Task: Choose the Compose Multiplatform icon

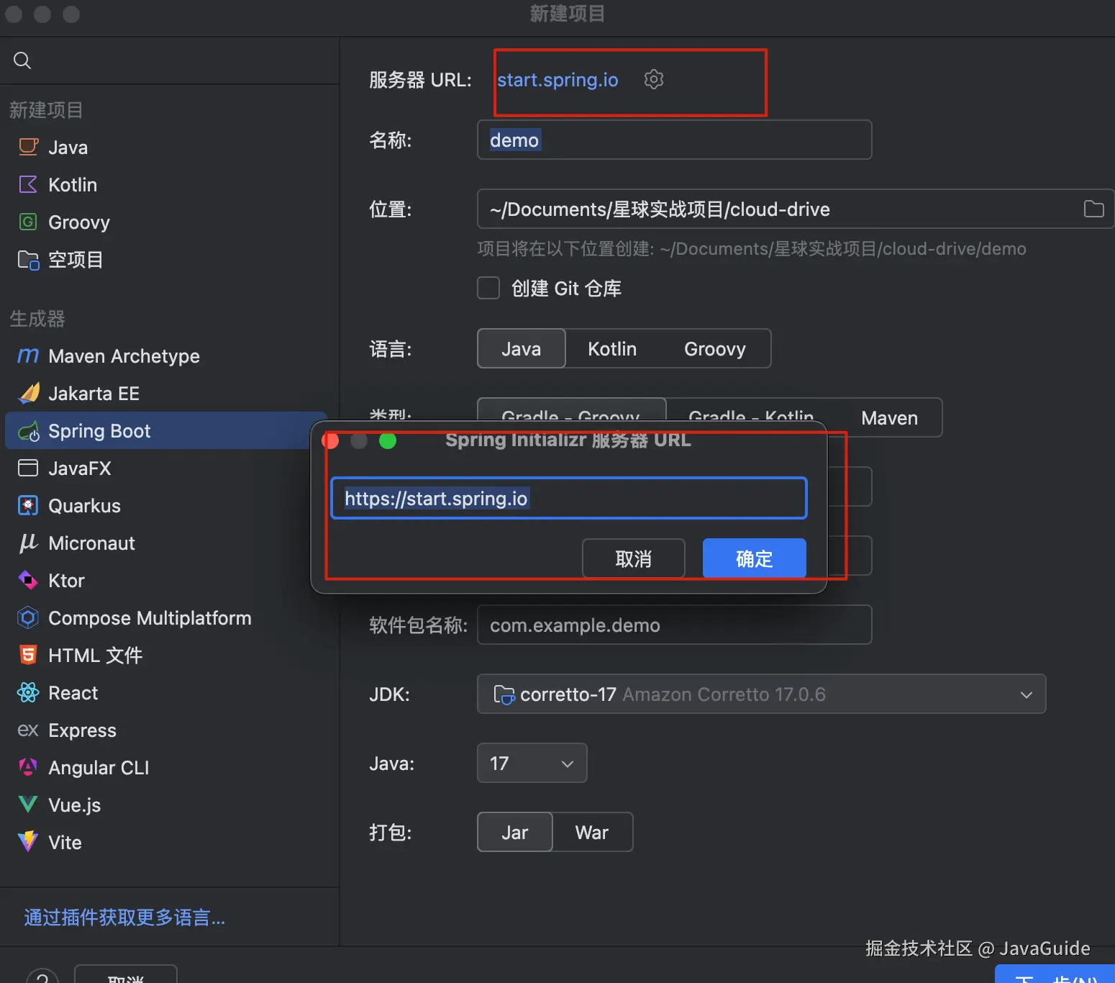Action: point(28,617)
